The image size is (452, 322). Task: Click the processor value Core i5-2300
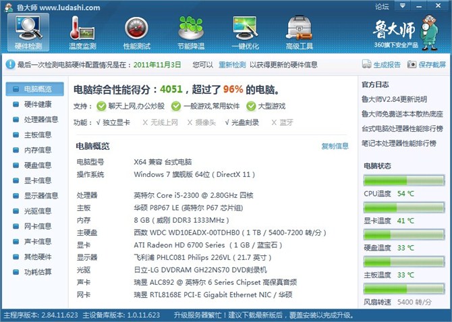pos(194,195)
